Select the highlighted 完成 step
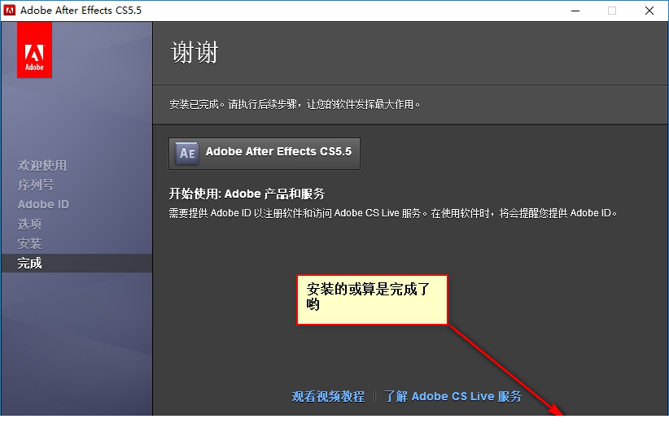 [77, 263]
